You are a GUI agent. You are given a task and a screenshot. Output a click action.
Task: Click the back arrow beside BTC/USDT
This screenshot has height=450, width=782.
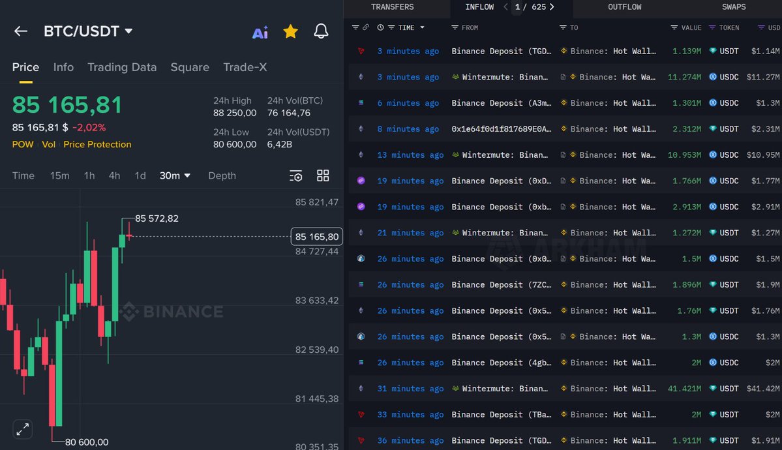point(20,31)
